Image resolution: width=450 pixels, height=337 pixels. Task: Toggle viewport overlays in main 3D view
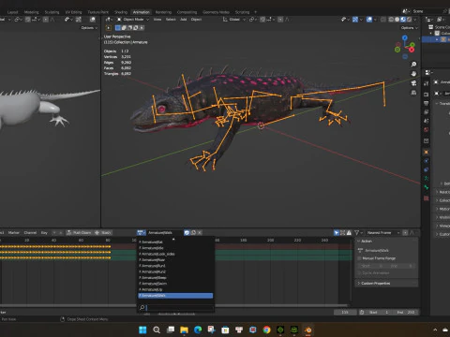[x=369, y=20]
